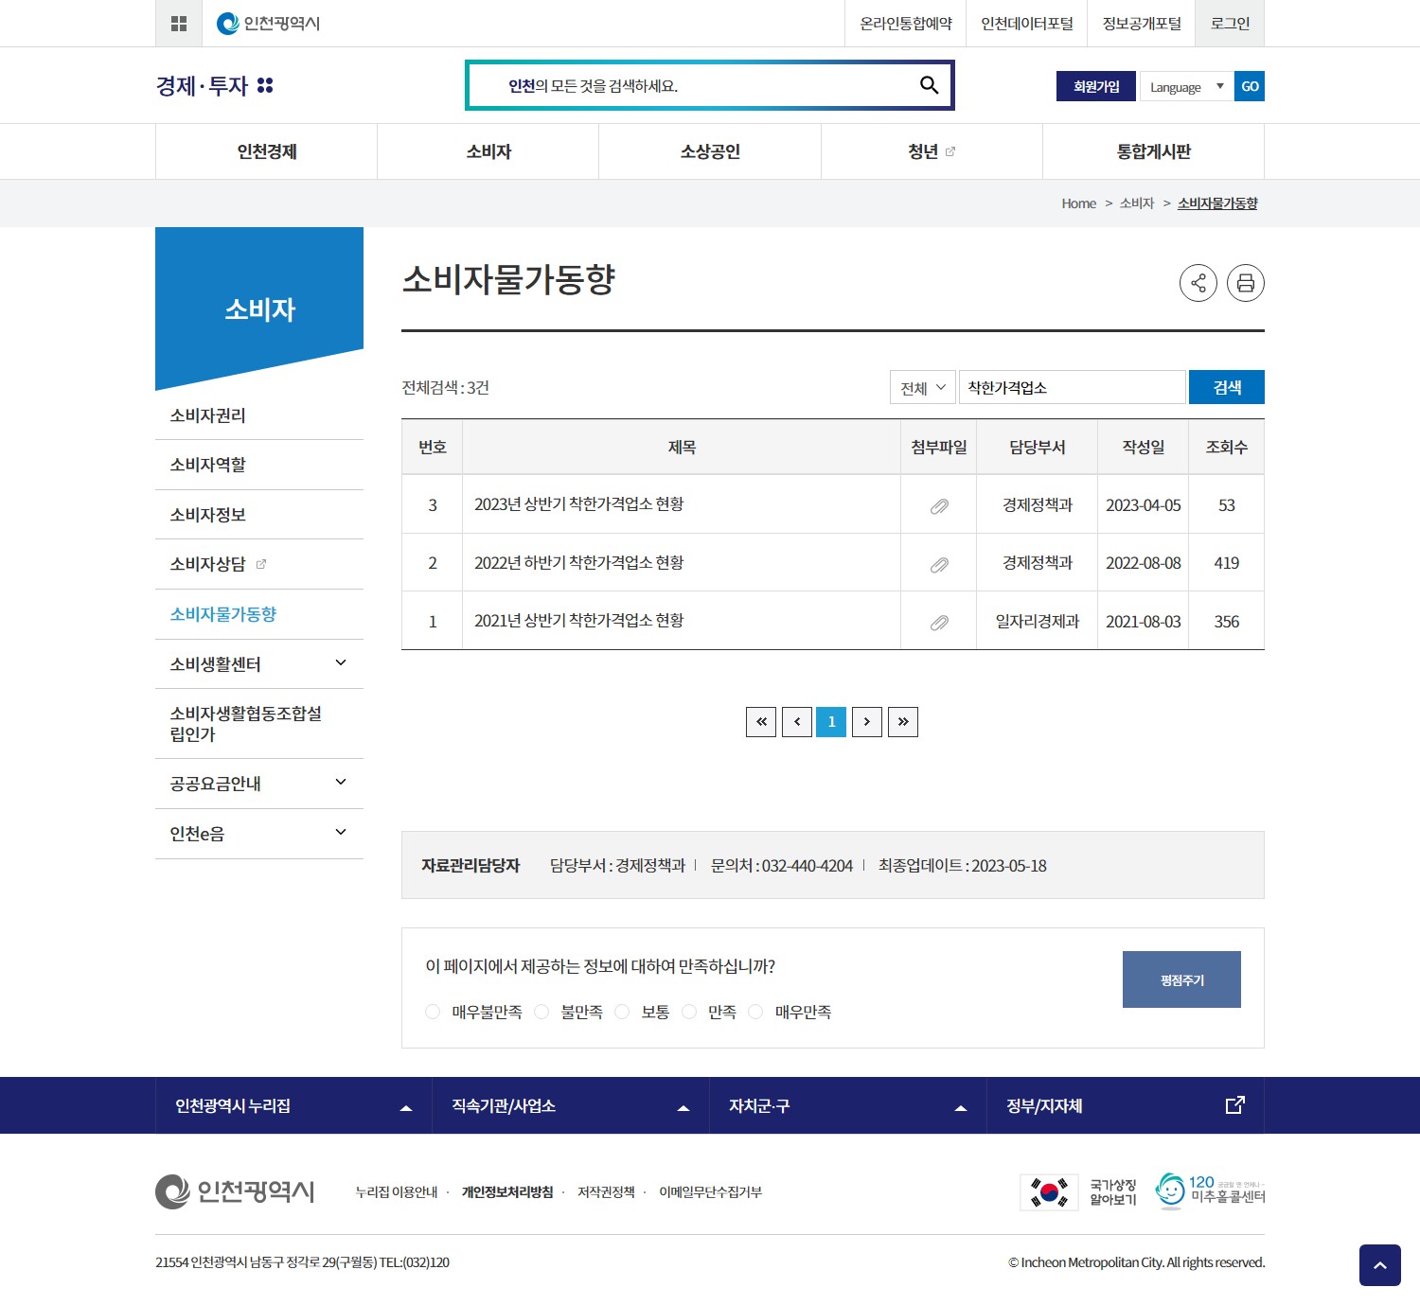Click the print page icon
The width and height of the screenshot is (1420, 1305).
1246,283
